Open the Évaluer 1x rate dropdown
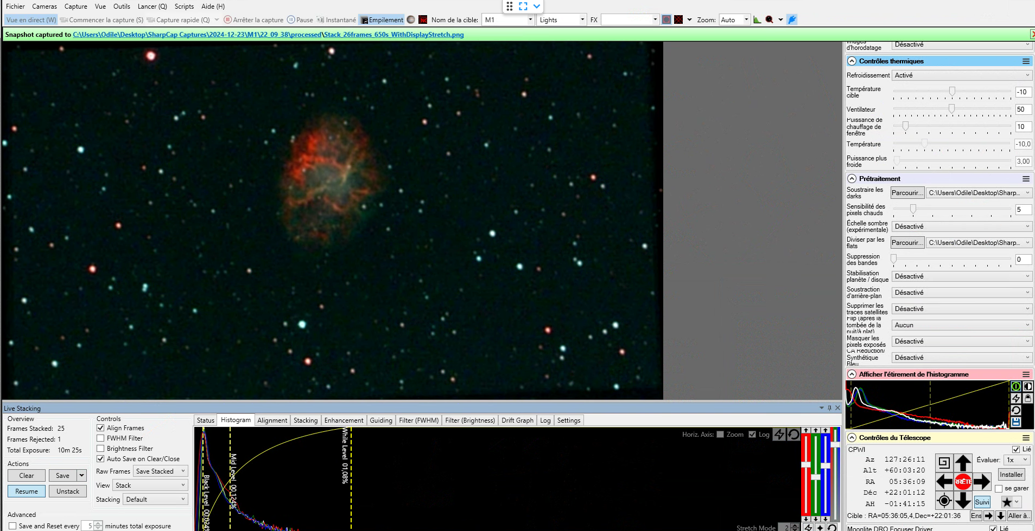 click(1017, 460)
